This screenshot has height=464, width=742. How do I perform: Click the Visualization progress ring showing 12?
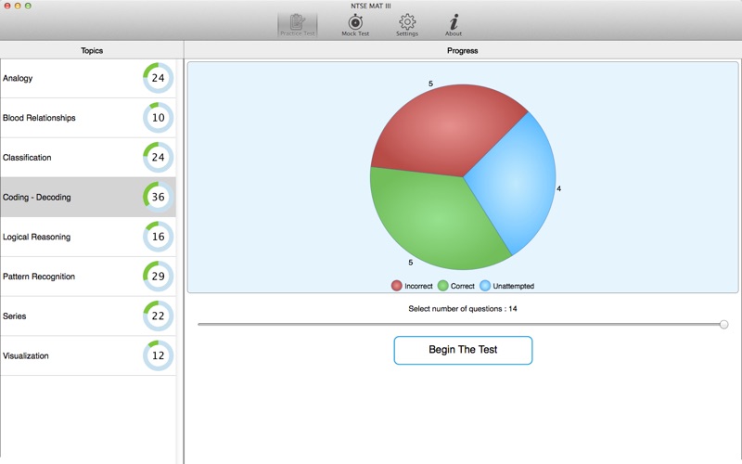[x=158, y=355]
